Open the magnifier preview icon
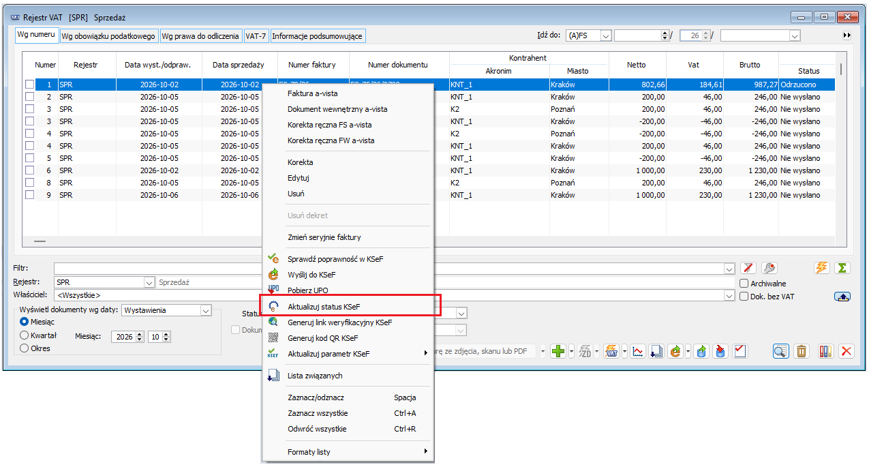This screenshot has height=467, width=869. [x=780, y=351]
